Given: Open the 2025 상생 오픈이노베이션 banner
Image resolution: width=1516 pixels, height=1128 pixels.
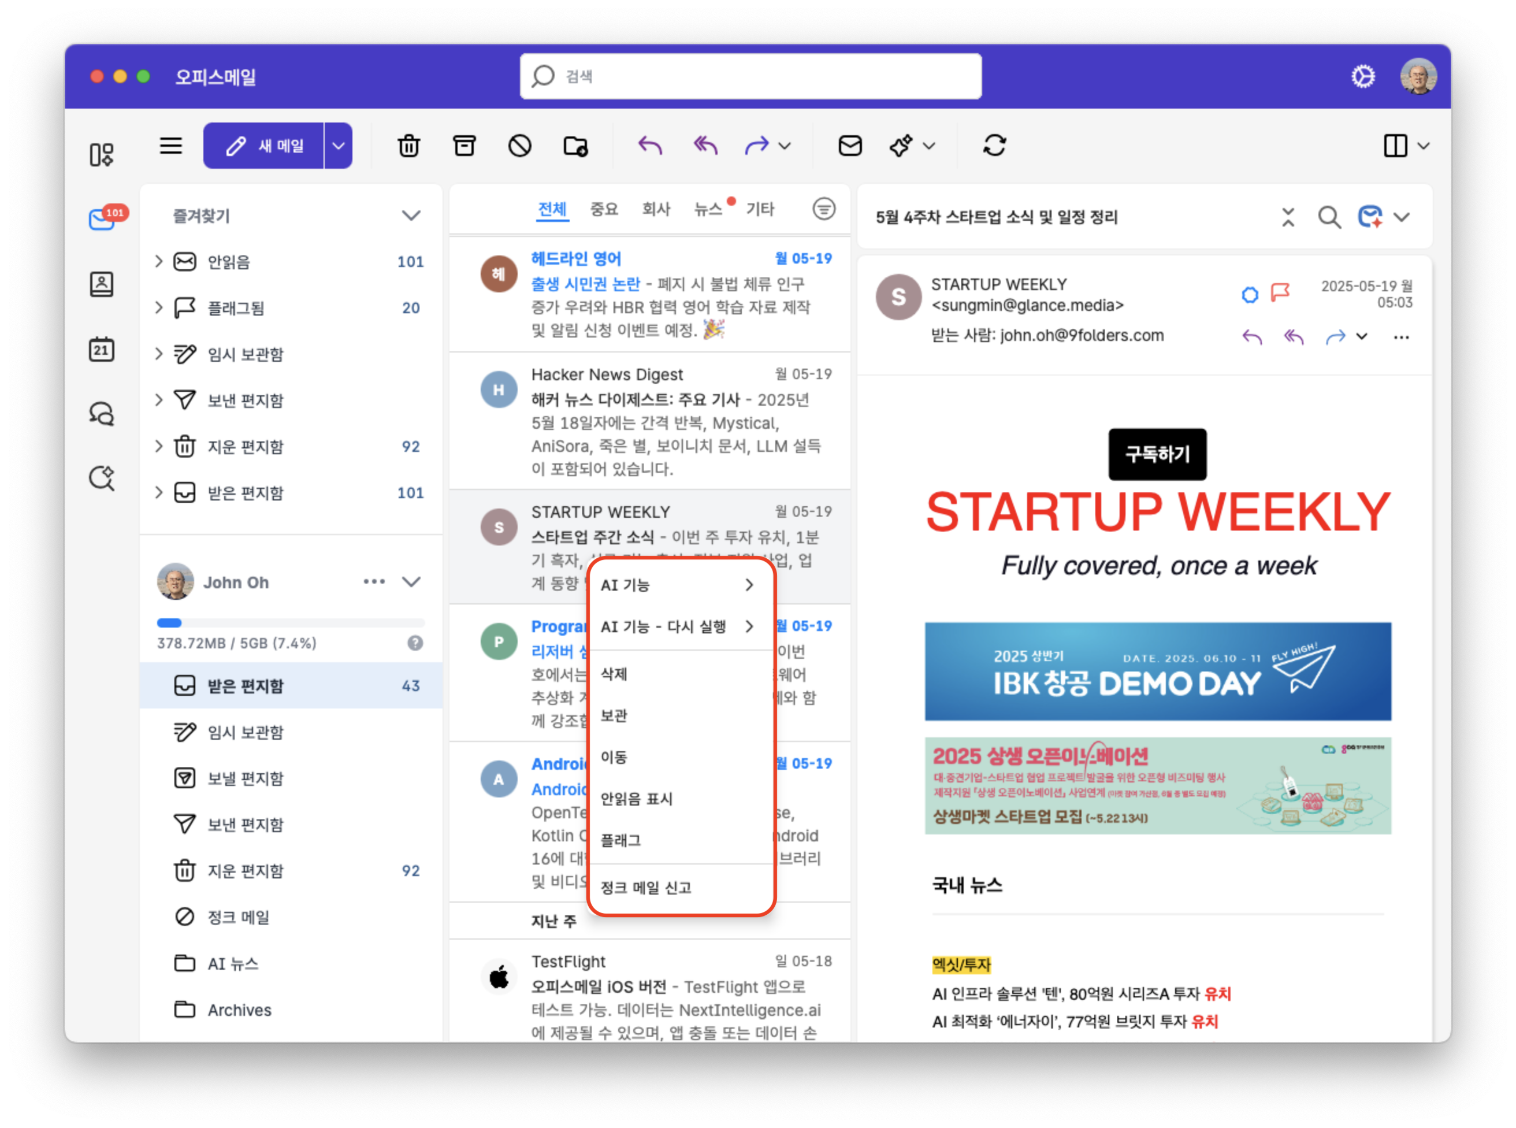Looking at the screenshot, I should pyautogui.click(x=1157, y=785).
